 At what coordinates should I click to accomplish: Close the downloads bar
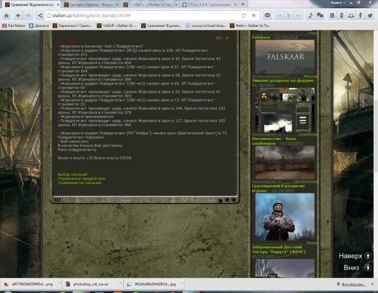point(373,284)
